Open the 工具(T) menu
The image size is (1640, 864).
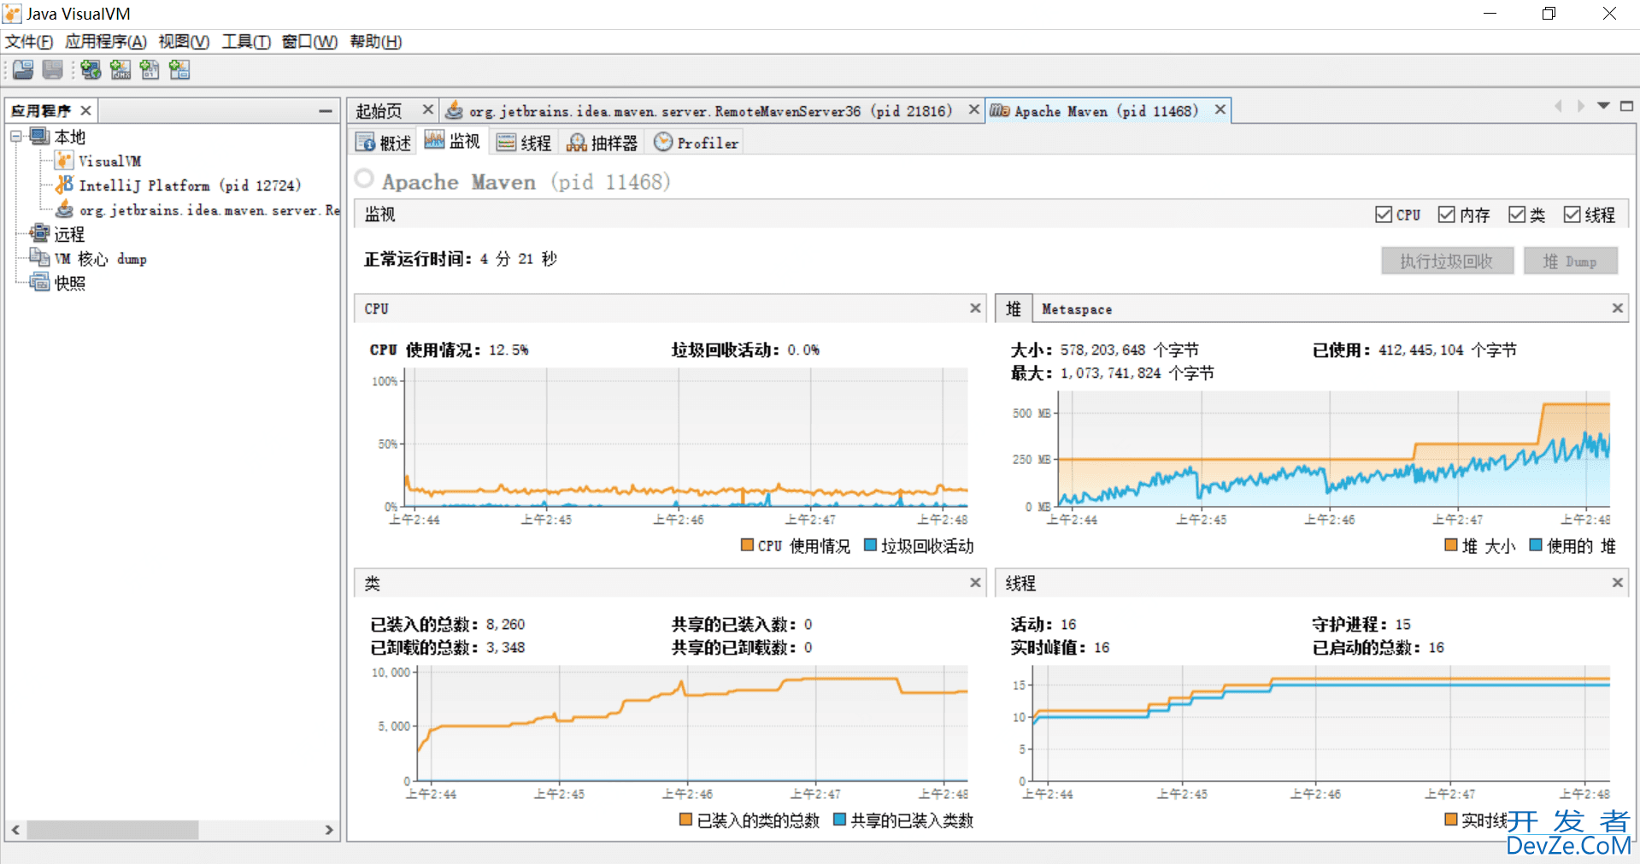246,42
